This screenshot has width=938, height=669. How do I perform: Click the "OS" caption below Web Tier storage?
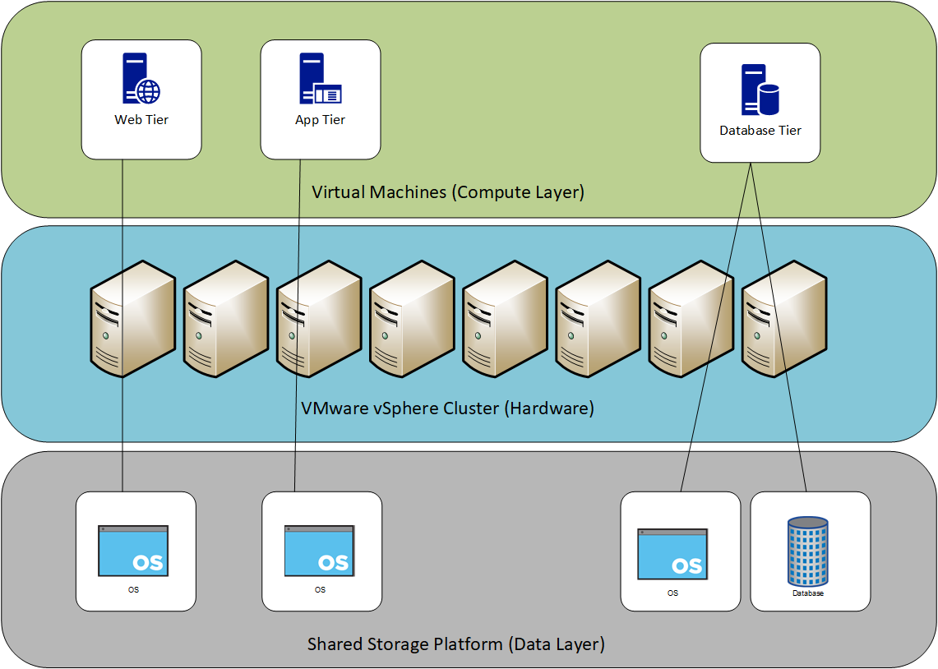coord(133,590)
